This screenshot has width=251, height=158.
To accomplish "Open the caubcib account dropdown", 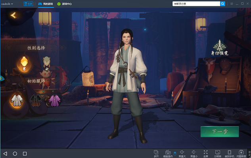I will click(x=7, y=4).
